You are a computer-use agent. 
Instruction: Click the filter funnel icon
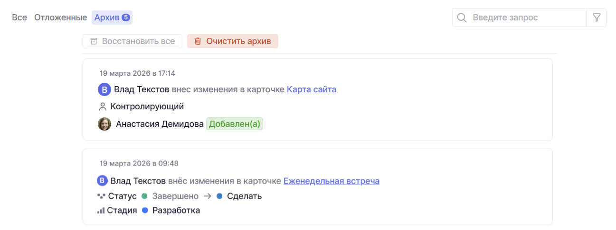[x=597, y=18]
